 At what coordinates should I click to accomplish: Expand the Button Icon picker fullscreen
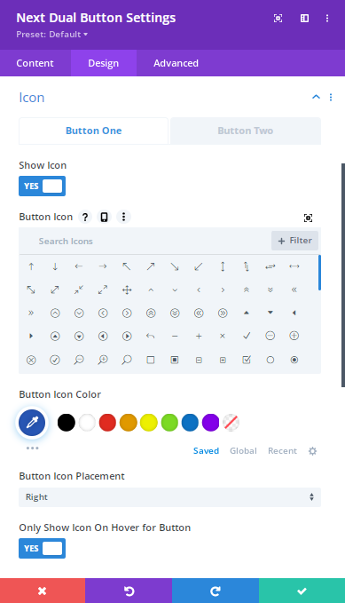tap(308, 218)
